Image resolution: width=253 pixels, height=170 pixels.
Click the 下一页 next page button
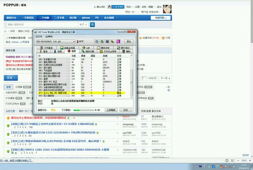tap(165, 78)
